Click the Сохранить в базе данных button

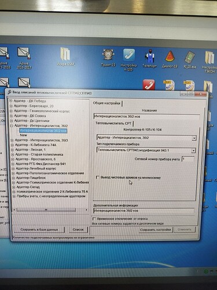tap(39, 230)
